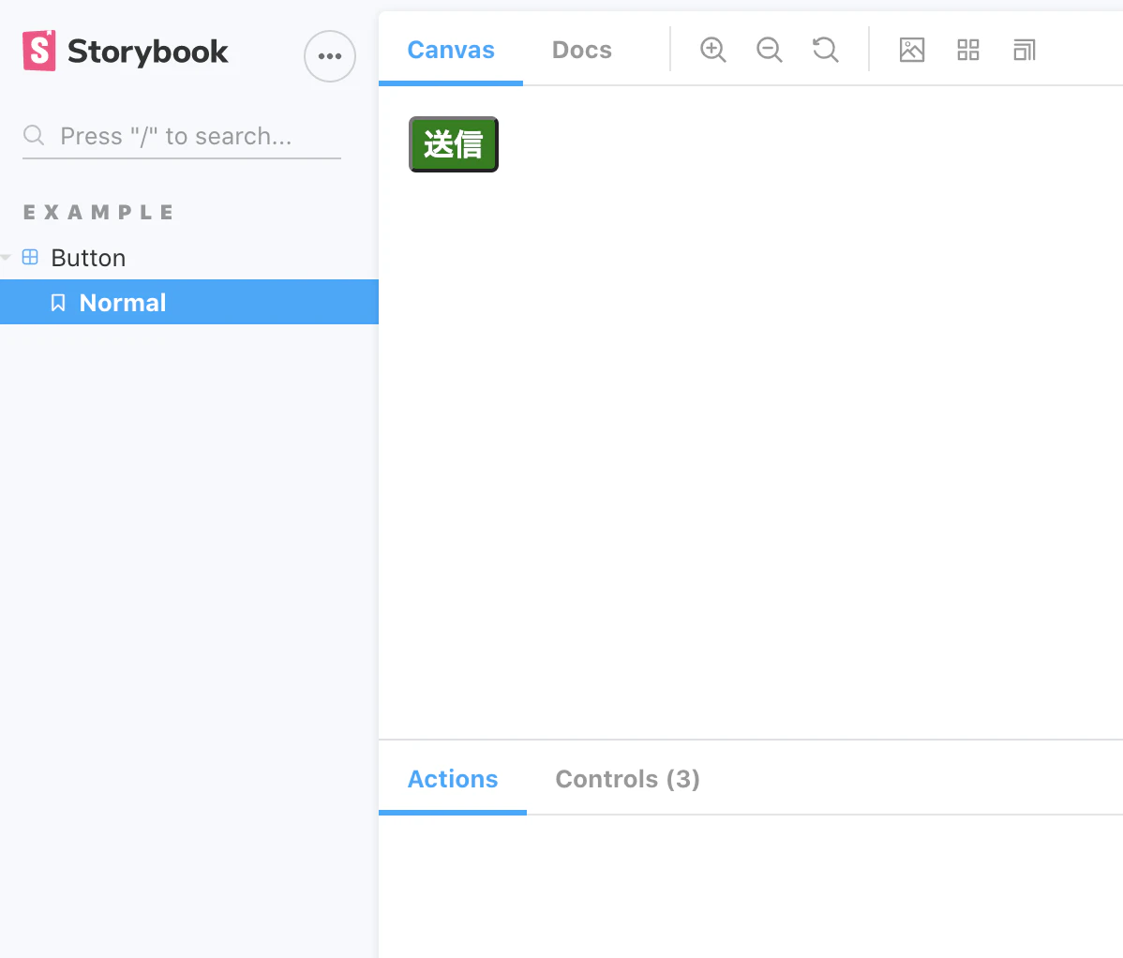Switch to the Canvas tab

pos(451,50)
